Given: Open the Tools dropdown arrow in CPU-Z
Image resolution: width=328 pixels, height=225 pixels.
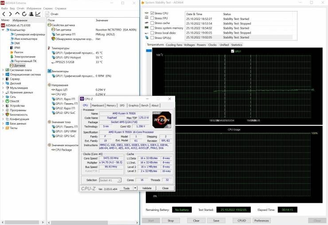Looking at the screenshot, I should (135, 188).
